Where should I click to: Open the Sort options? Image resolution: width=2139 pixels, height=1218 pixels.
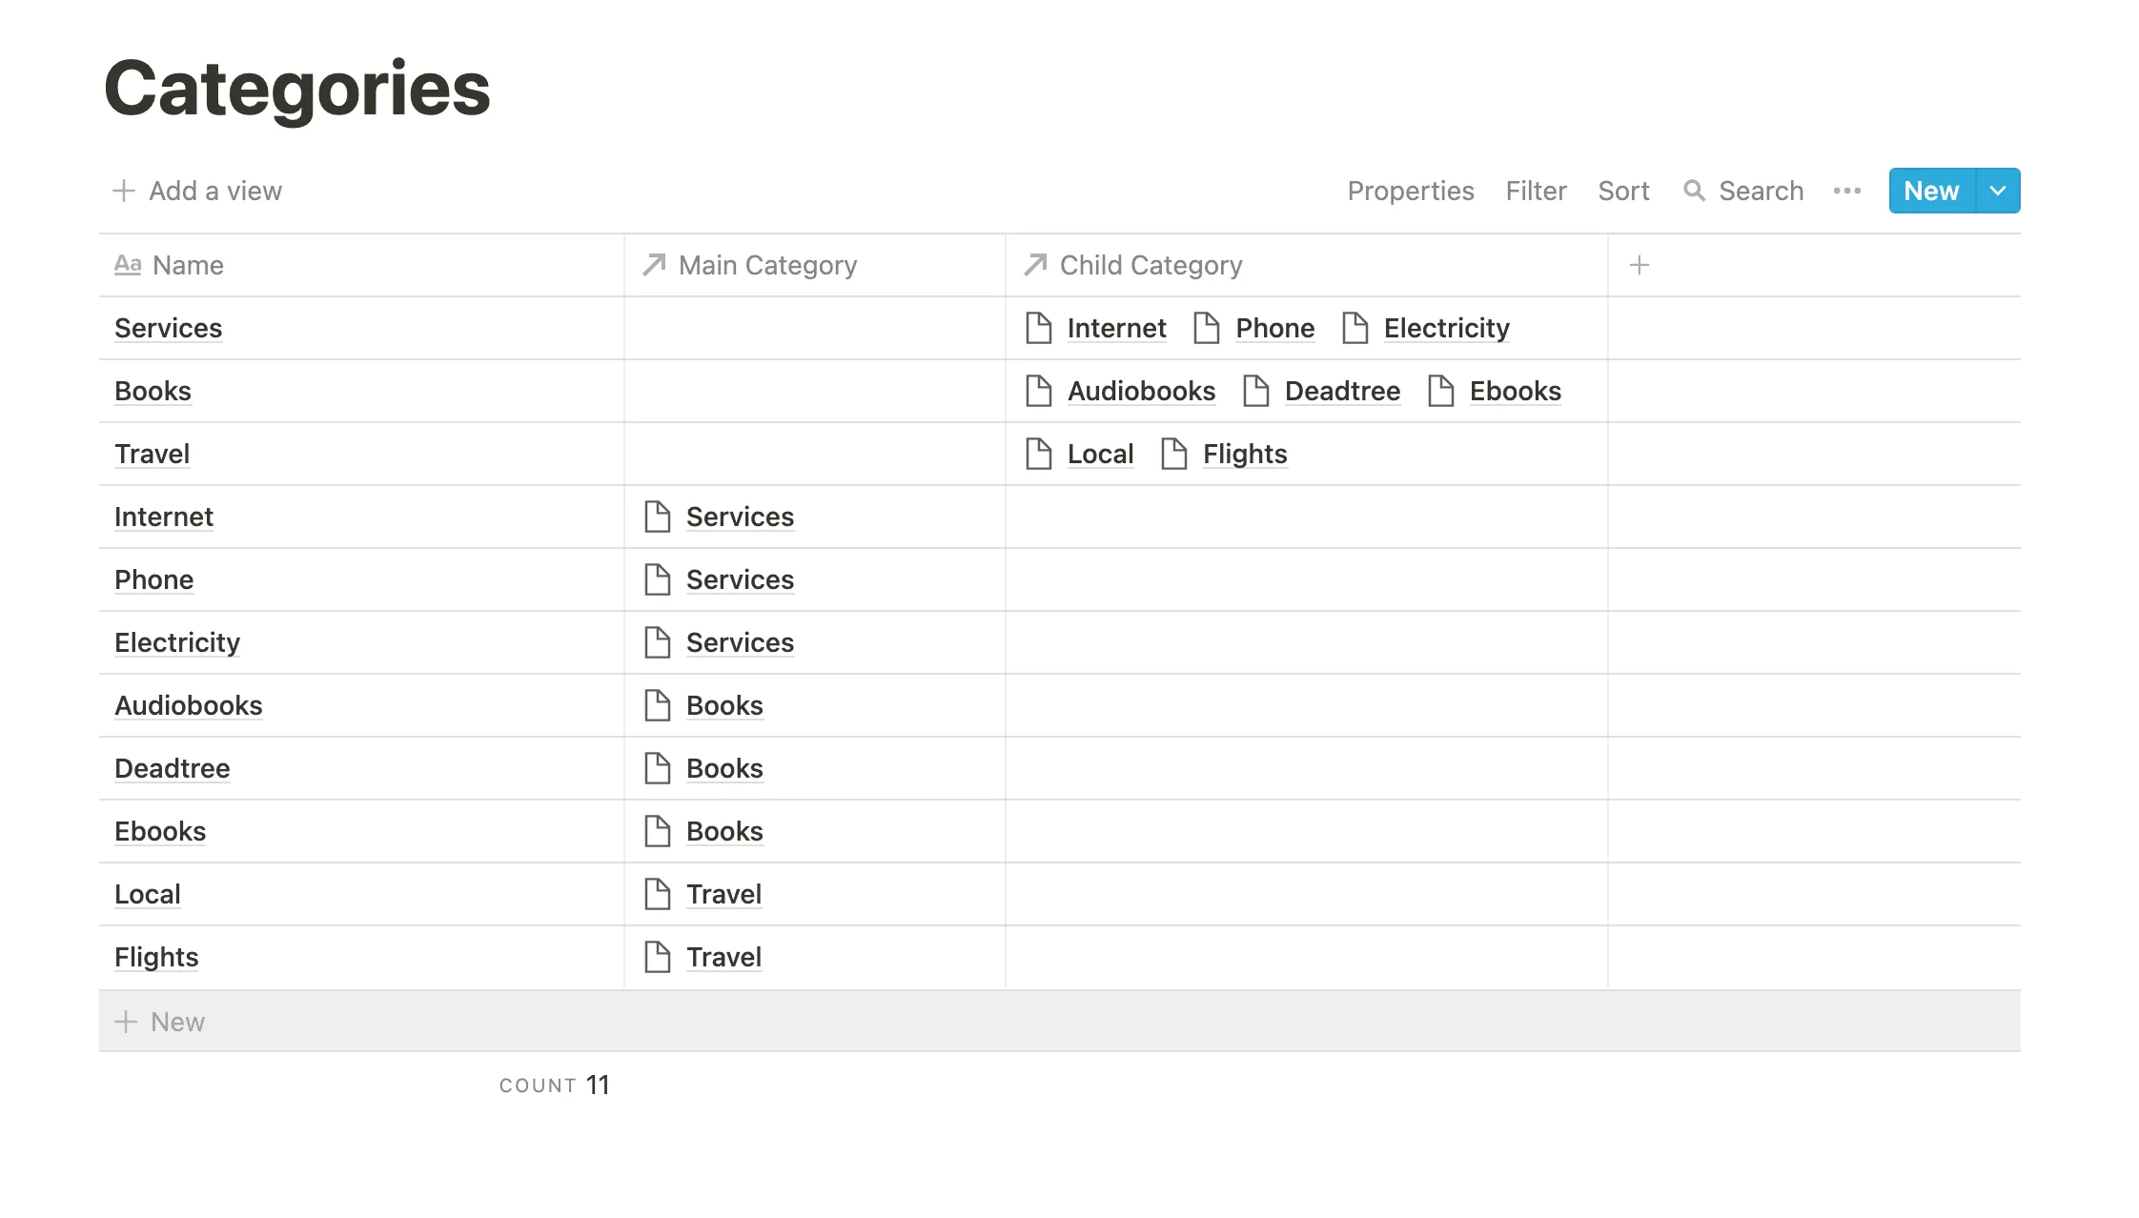pos(1623,191)
